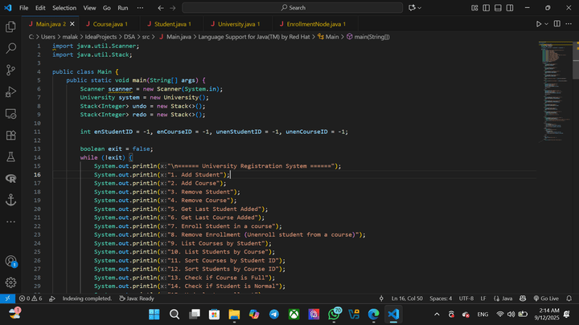Click the Spaces: 4 indentation setting
579x325 pixels.
(x=441, y=298)
